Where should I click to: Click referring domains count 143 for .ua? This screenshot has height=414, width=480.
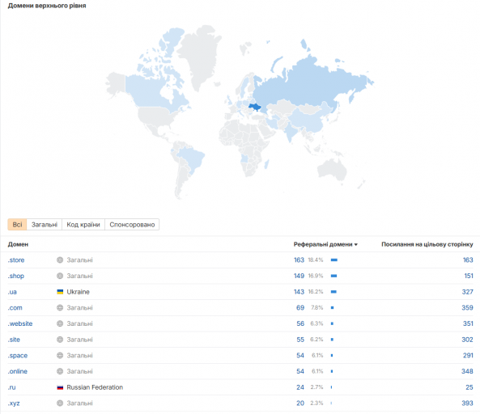pos(299,292)
